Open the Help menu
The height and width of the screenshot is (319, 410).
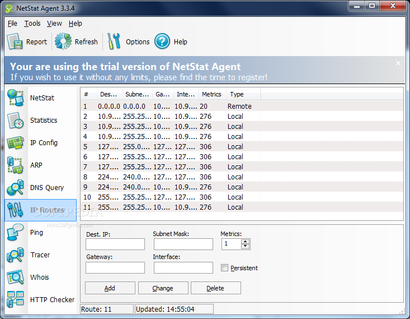(x=76, y=24)
